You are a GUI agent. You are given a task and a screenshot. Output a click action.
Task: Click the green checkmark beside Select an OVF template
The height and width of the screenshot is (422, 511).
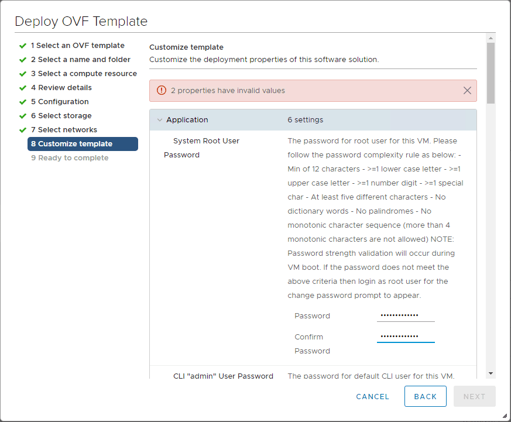pyautogui.click(x=22, y=45)
